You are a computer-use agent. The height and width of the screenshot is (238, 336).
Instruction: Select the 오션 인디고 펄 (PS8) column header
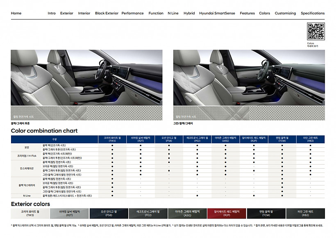coord(169,139)
